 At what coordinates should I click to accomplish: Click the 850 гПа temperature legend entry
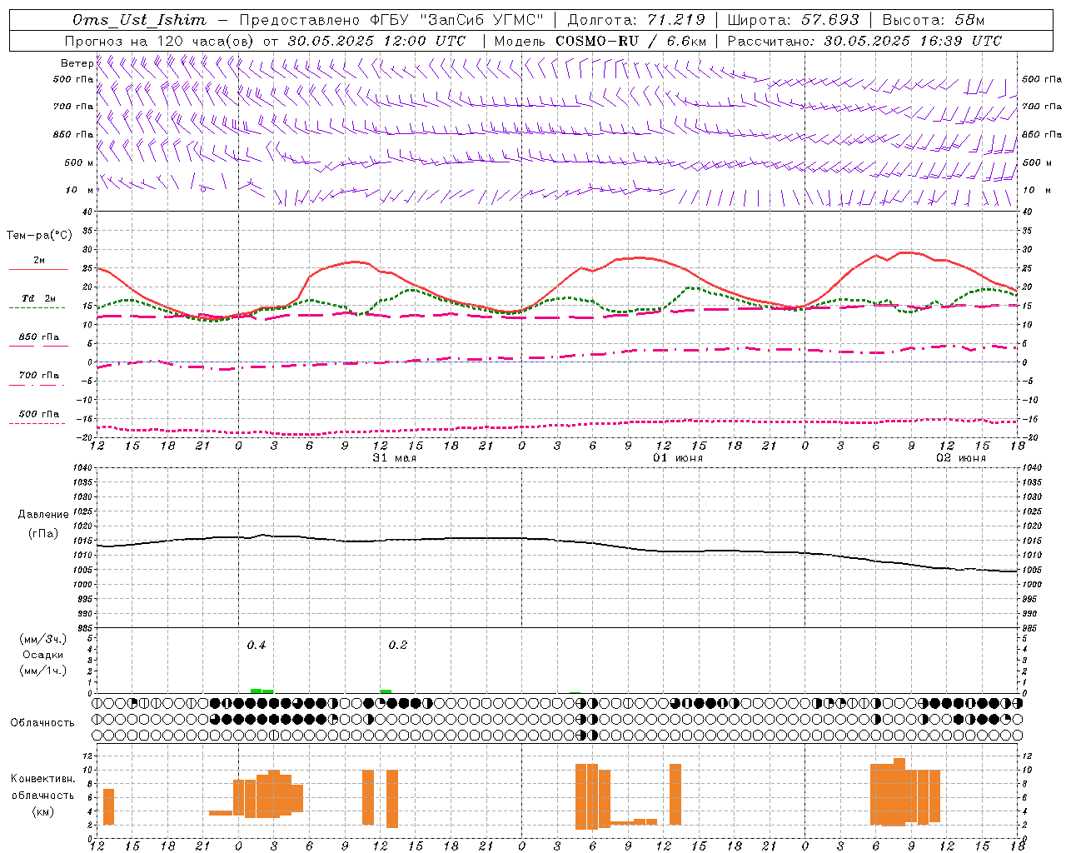point(38,337)
